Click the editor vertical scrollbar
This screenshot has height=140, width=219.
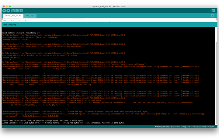[x=216, y=19]
